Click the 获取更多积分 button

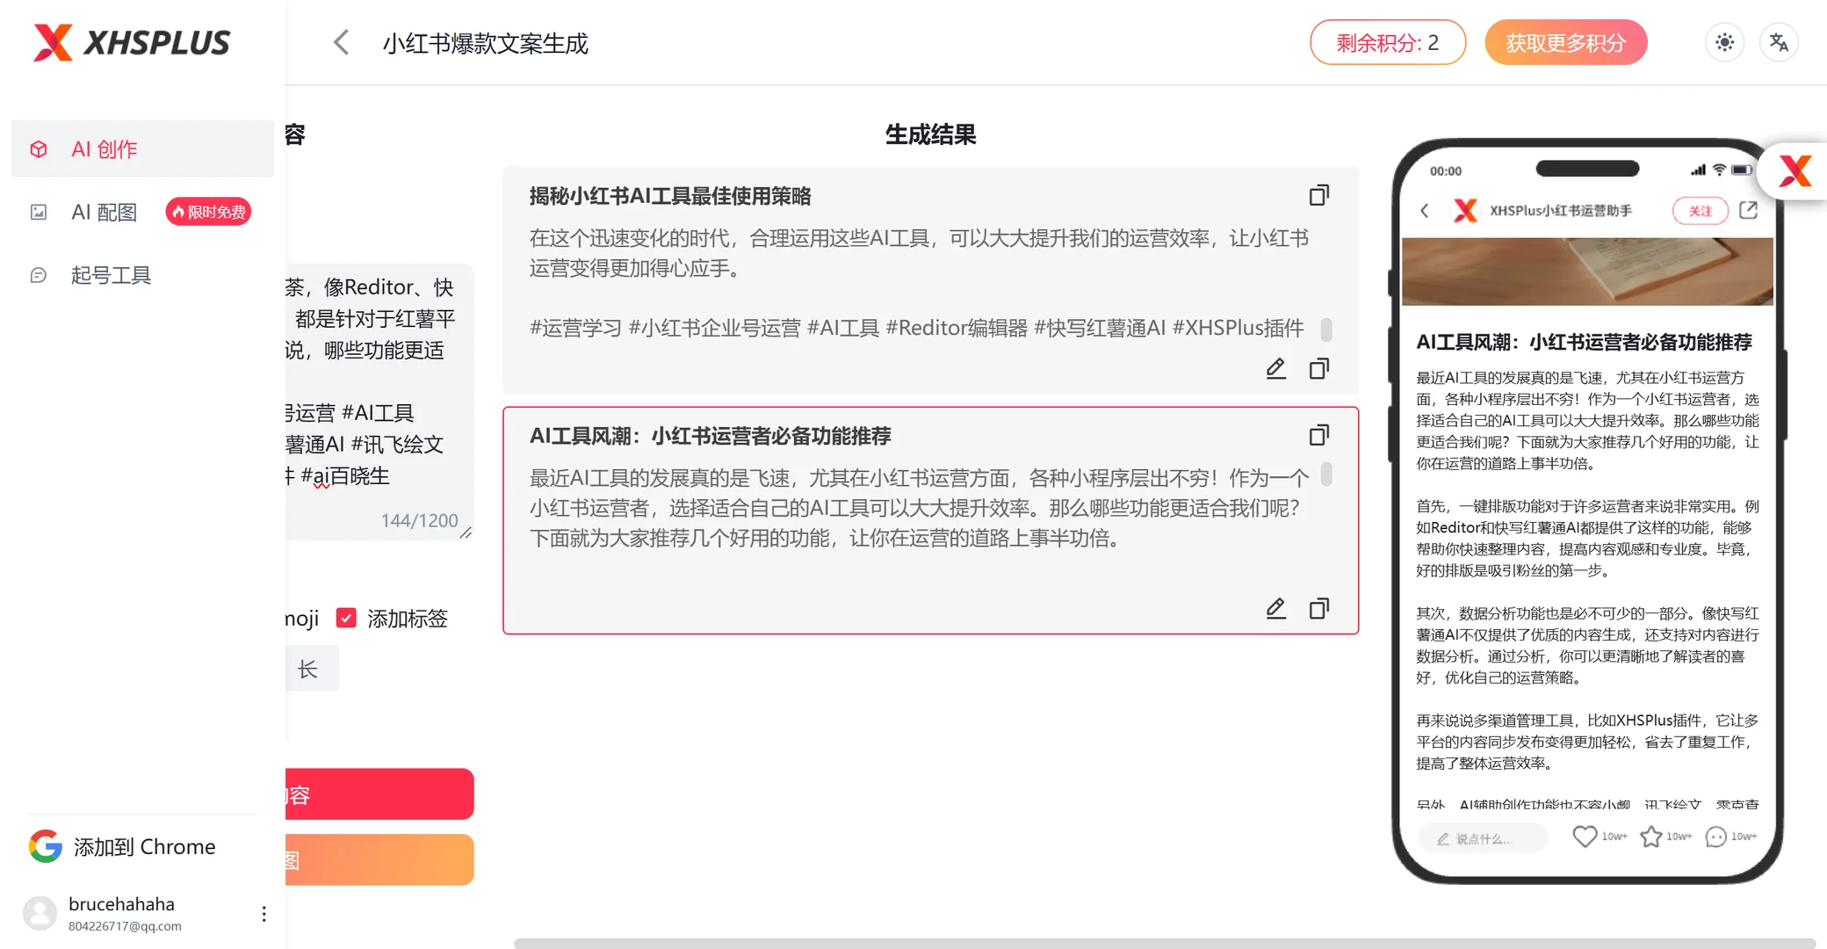pos(1565,41)
